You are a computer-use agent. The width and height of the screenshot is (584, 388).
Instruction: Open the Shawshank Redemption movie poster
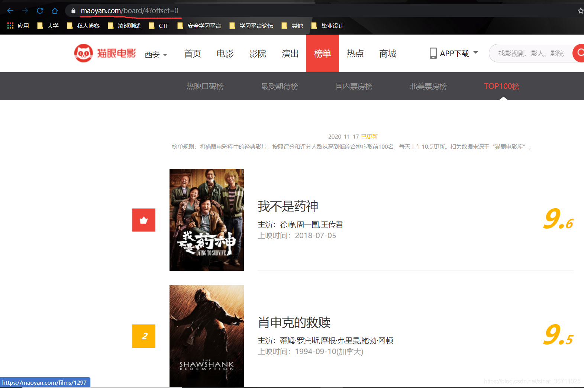tap(207, 336)
